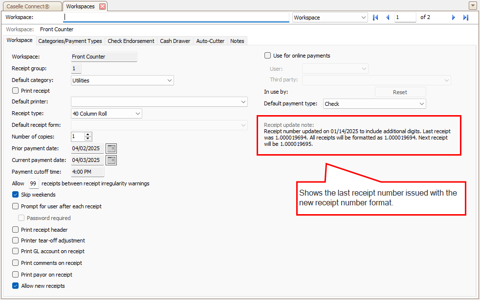Screen dimensions: 480x300
Task: Decrease Number of copies value
Action: [x=88, y=139]
